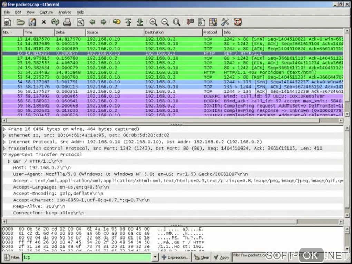The image size is (352, 264).
Task: Click the zoom 1:1 normal size icon
Action: click(177, 22)
